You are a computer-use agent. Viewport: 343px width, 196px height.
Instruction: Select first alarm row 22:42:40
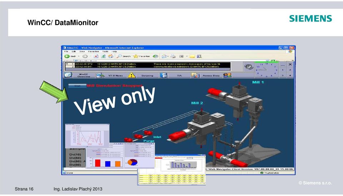tap(148, 64)
